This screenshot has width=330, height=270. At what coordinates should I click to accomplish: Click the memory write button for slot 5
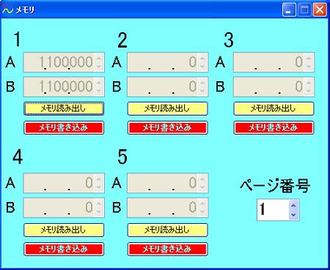(167, 249)
